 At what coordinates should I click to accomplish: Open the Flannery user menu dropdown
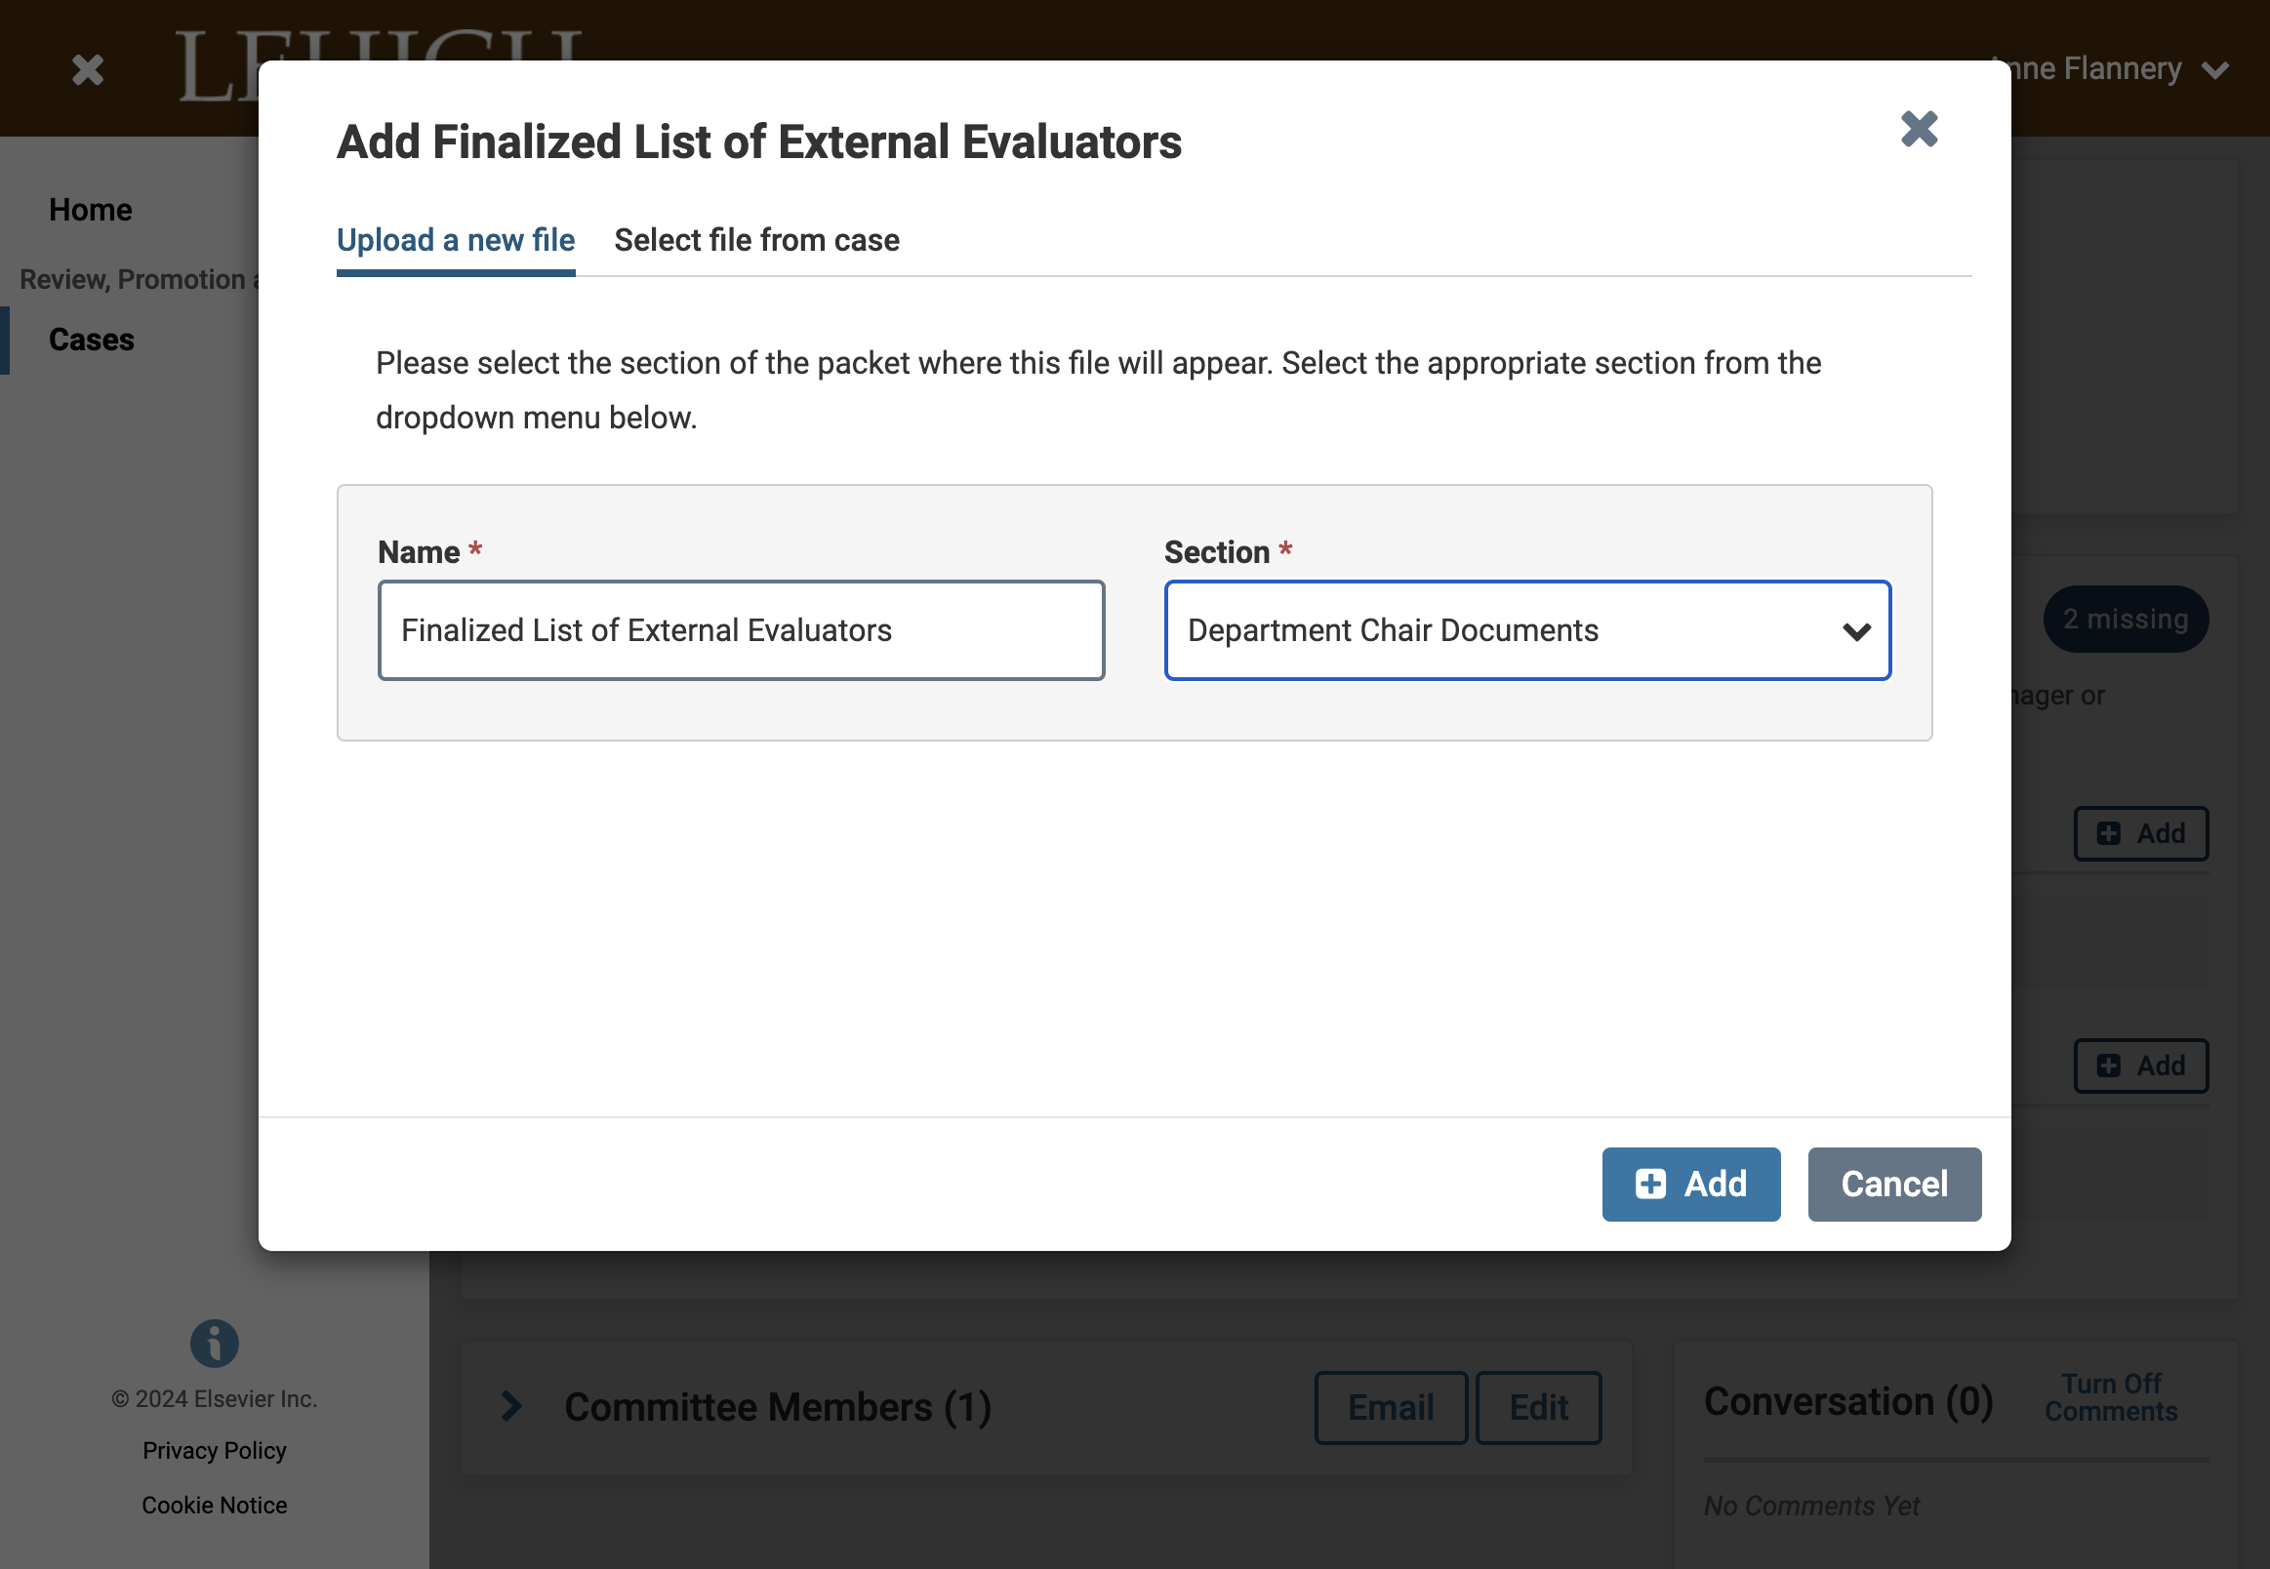pos(2110,69)
